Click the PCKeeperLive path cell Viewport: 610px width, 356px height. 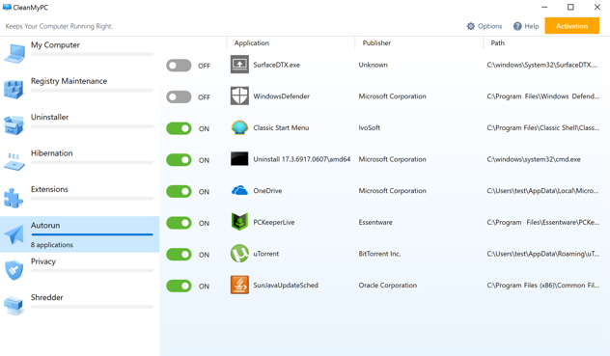click(x=543, y=222)
